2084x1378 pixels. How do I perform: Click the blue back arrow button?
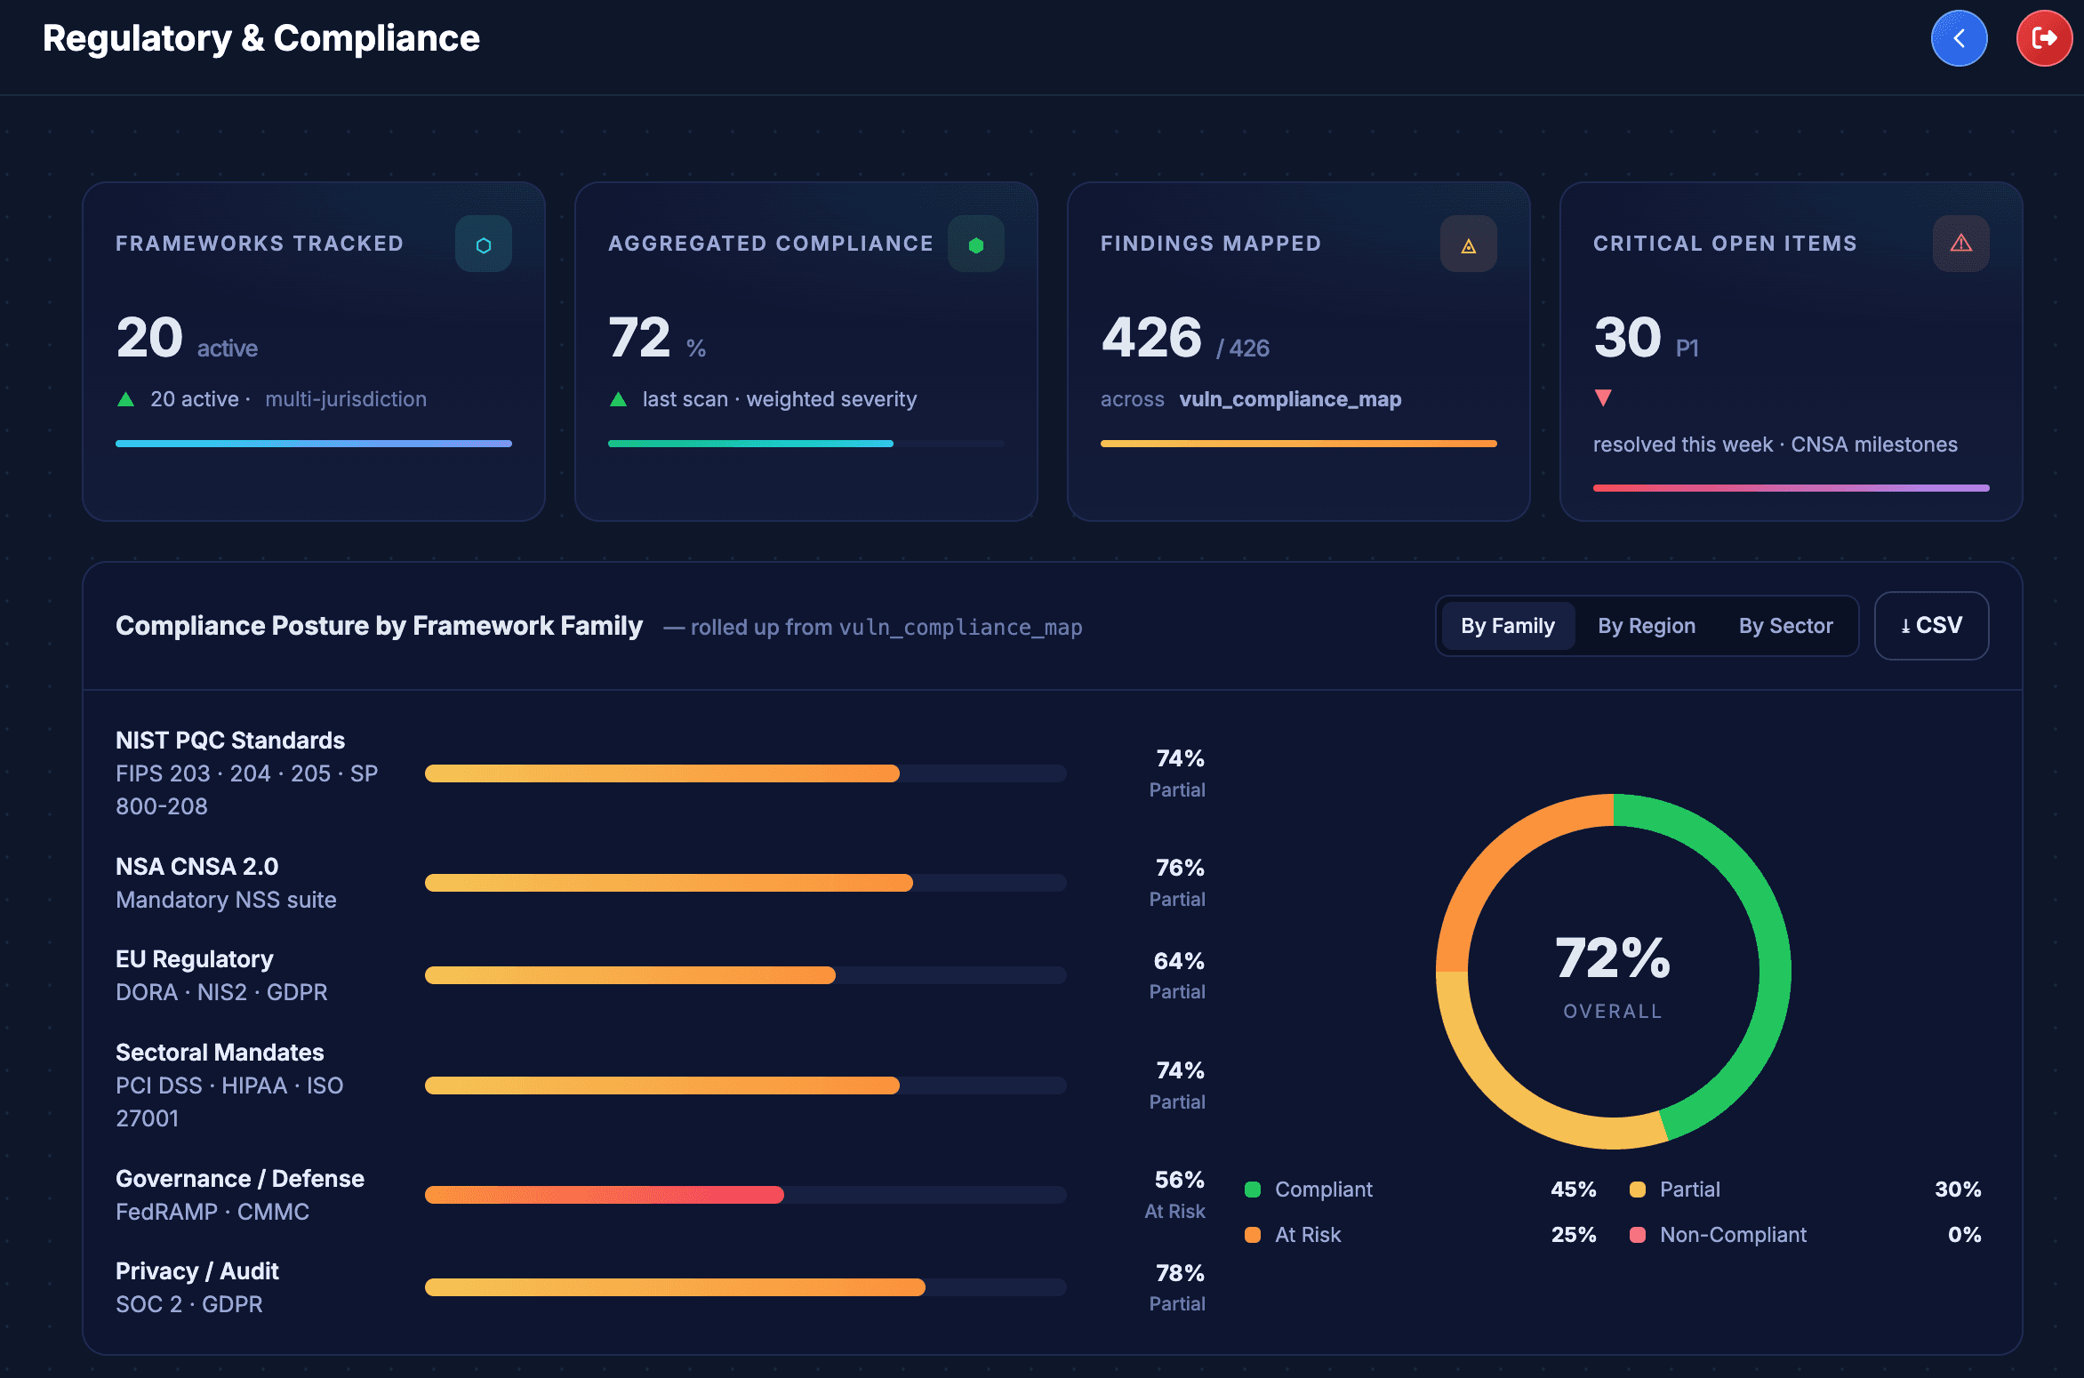tap(1959, 38)
